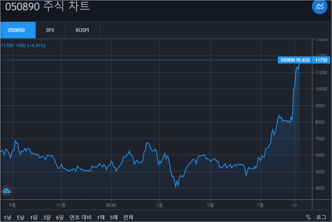Set range to 1달 (1 month)
Viewport: 332px width, 222px height.
34,217
